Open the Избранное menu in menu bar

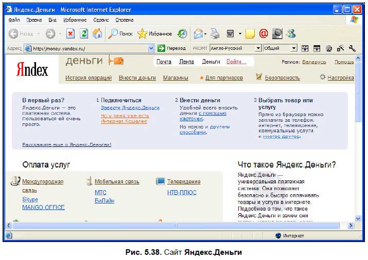click(75, 20)
